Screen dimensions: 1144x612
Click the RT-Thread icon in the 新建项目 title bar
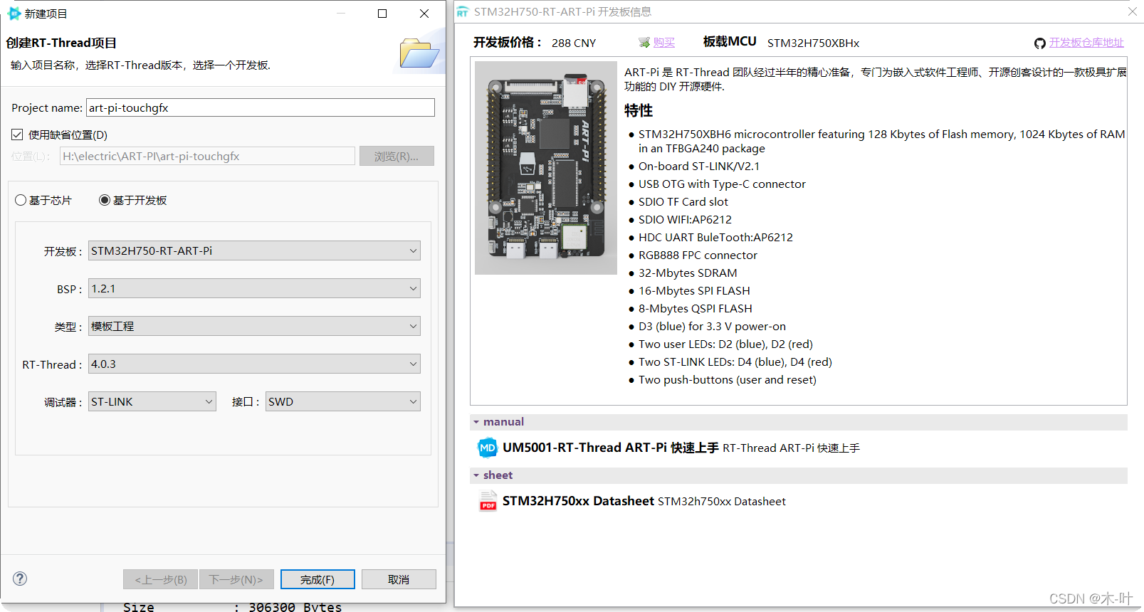tap(14, 14)
